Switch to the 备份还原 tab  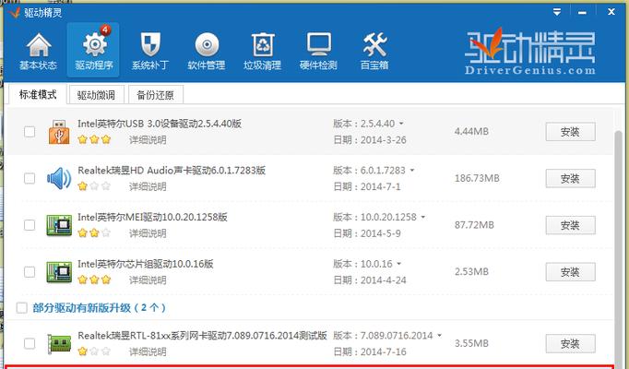pyautogui.click(x=156, y=95)
